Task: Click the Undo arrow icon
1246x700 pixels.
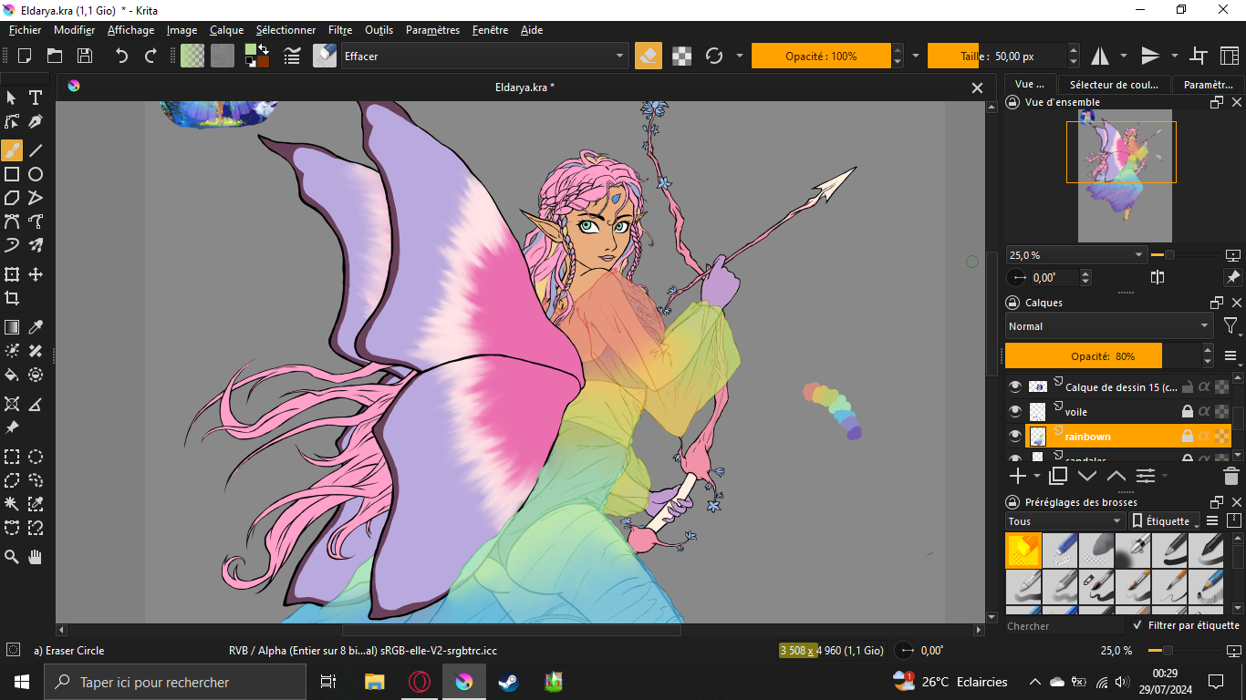Action: [x=121, y=56]
